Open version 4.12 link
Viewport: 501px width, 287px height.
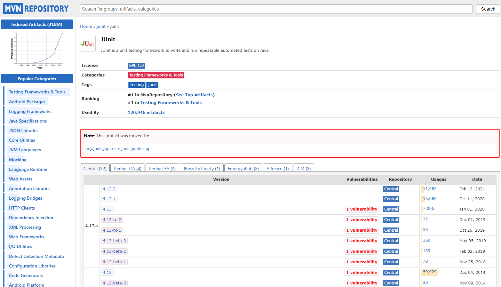pos(107,273)
